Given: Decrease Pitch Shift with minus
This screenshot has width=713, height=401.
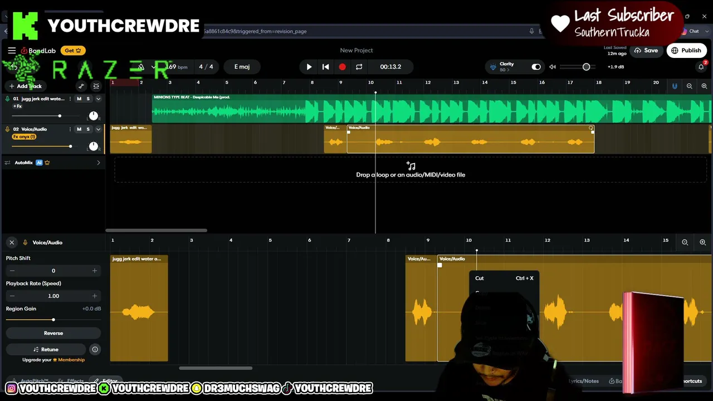Looking at the screenshot, I should coord(12,271).
